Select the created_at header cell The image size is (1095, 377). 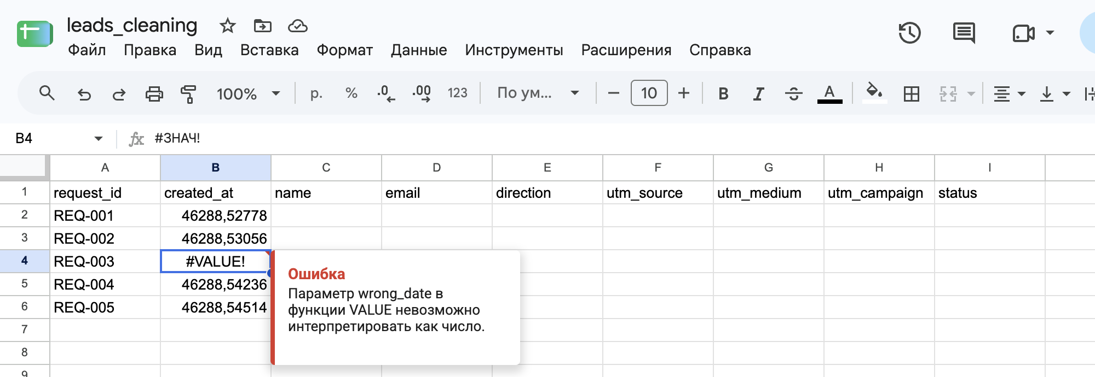pyautogui.click(x=216, y=192)
